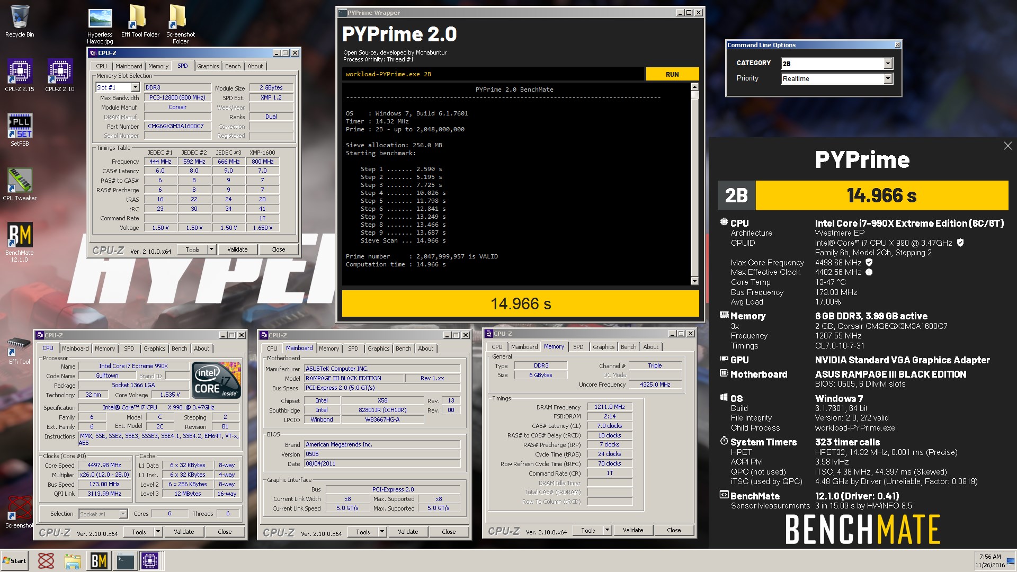
Task: Open the Effi Tool desktop shortcut
Action: [x=20, y=351]
